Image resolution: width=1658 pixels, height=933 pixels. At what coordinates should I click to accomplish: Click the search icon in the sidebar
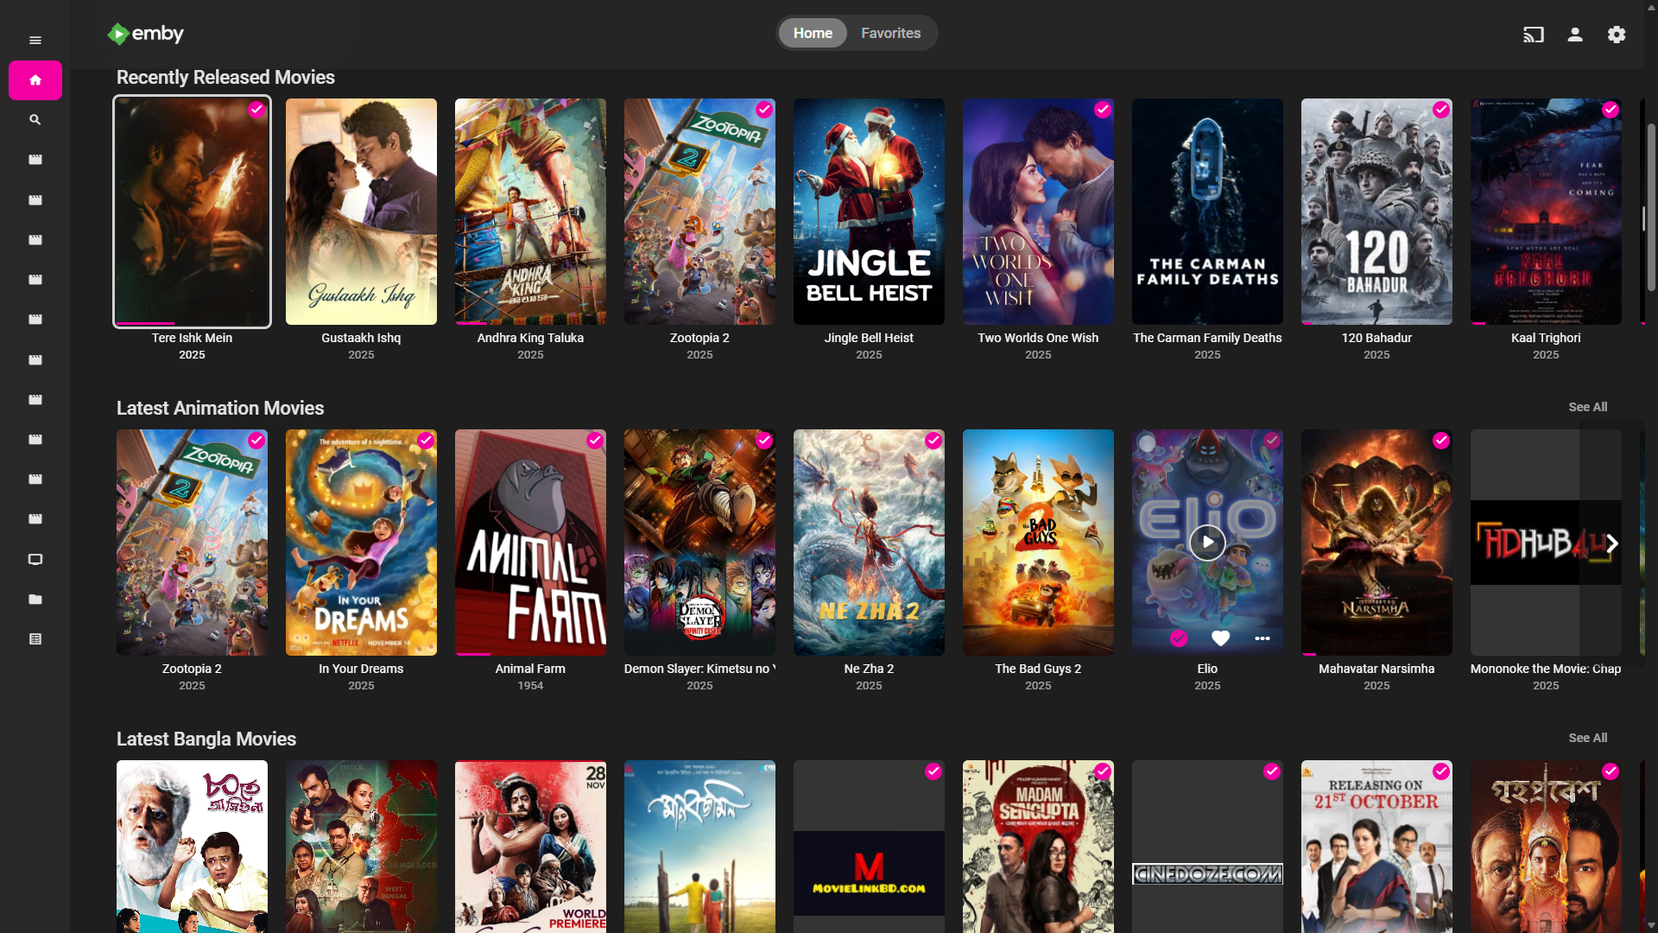point(35,120)
